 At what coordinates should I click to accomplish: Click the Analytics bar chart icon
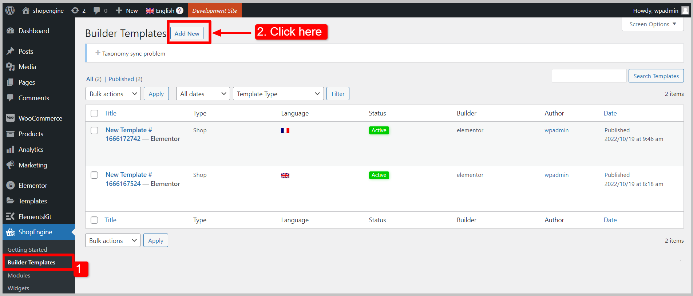pyautogui.click(x=10, y=150)
